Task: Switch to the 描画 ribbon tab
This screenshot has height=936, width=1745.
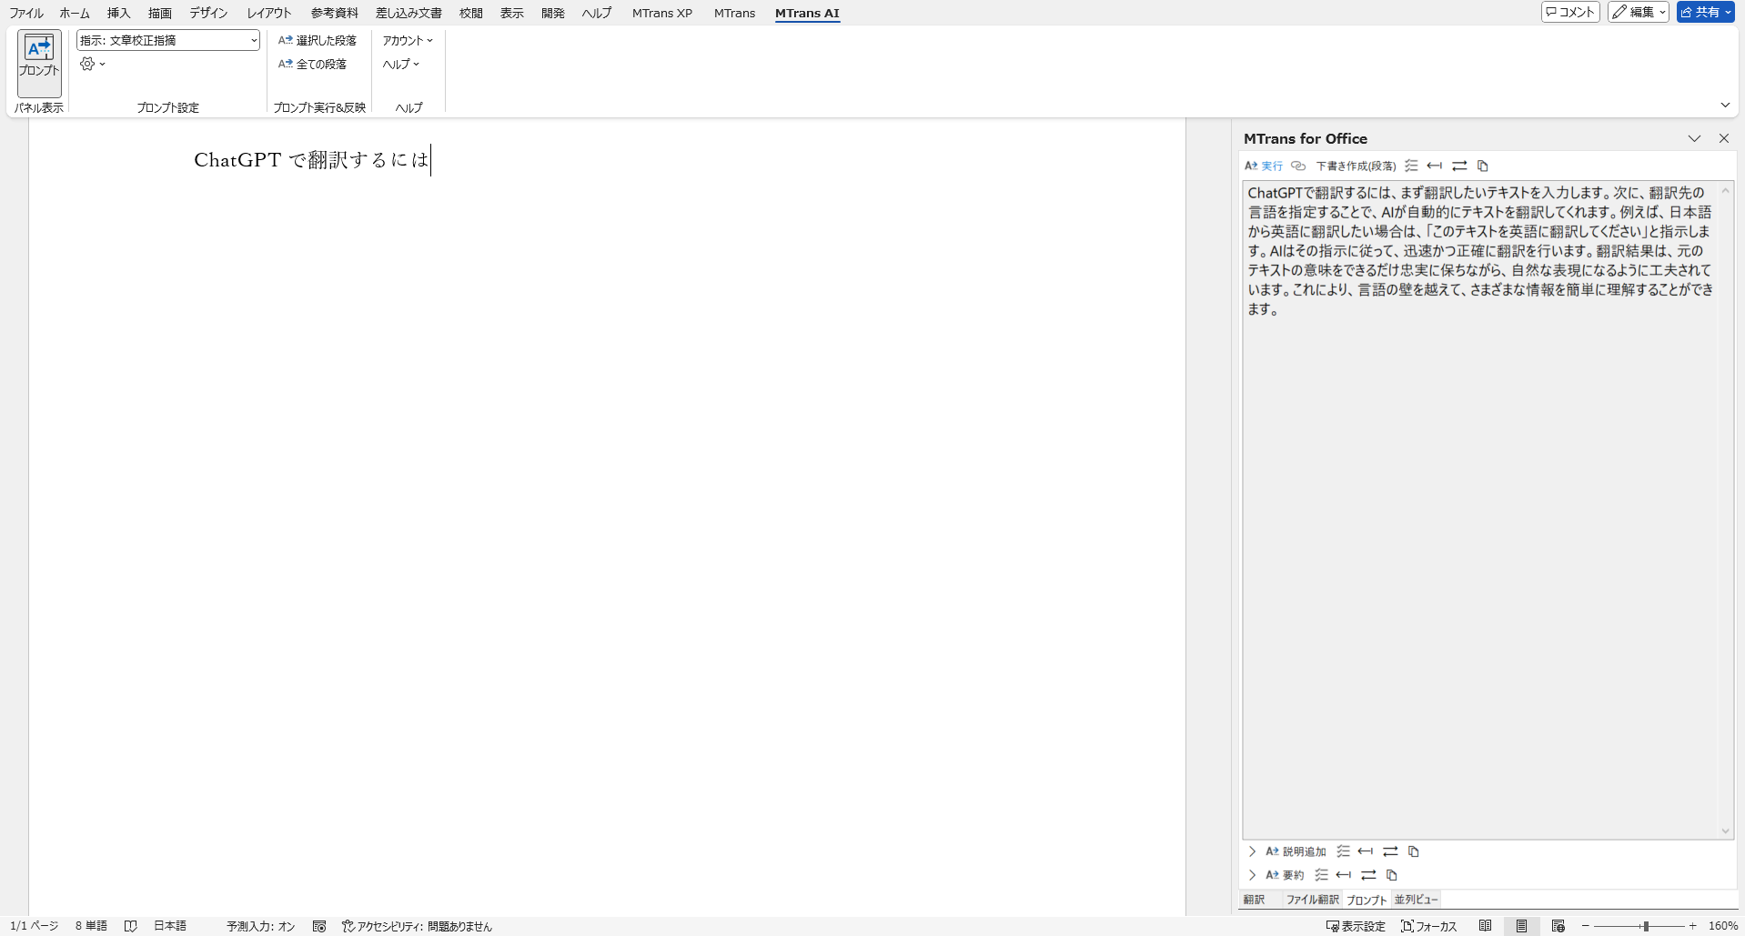Action: click(x=160, y=13)
